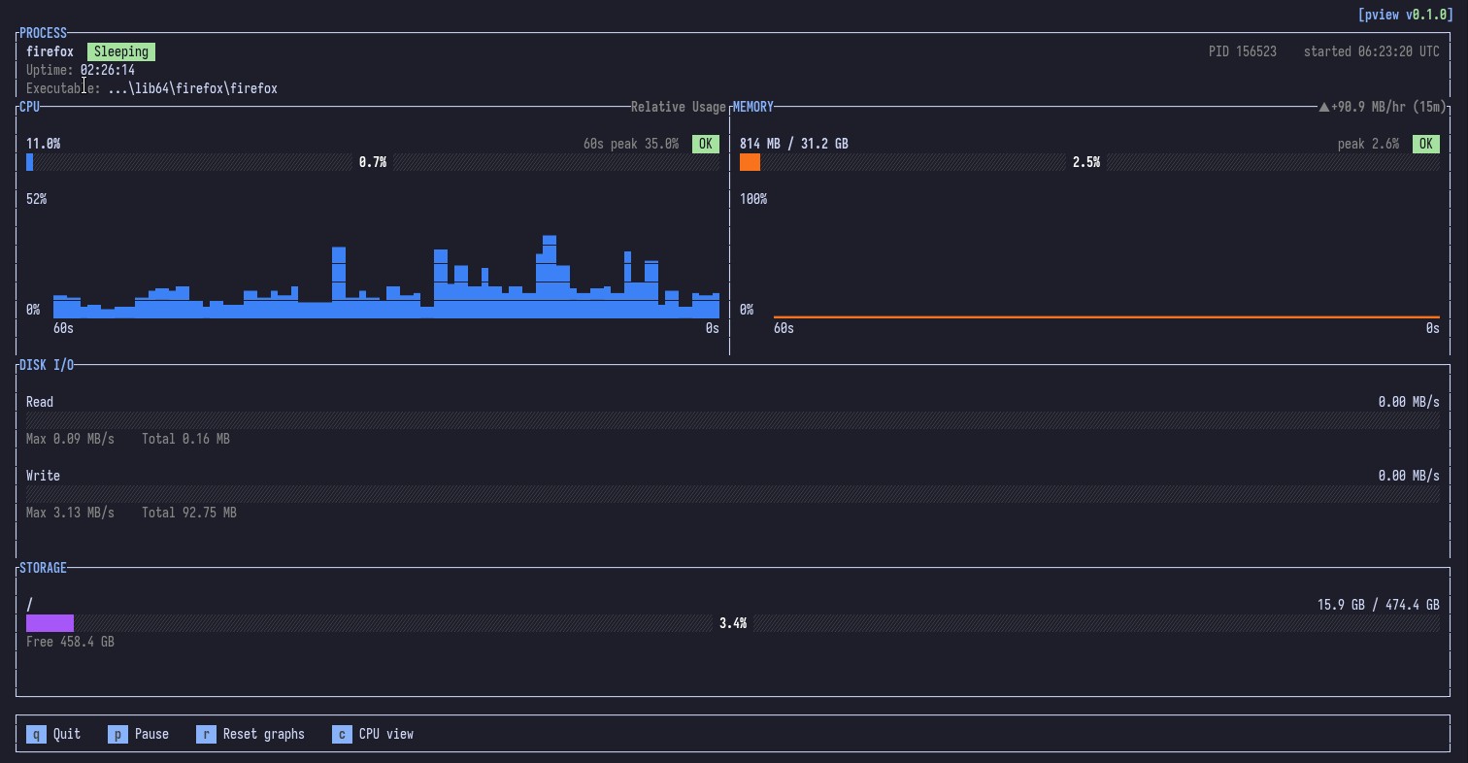
Task: Click the Max 0.09 MB/s read stat
Action: click(x=70, y=439)
